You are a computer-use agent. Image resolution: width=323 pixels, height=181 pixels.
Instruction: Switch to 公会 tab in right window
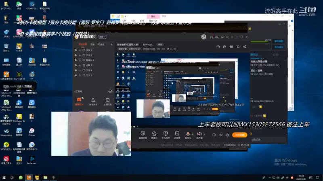275,55
